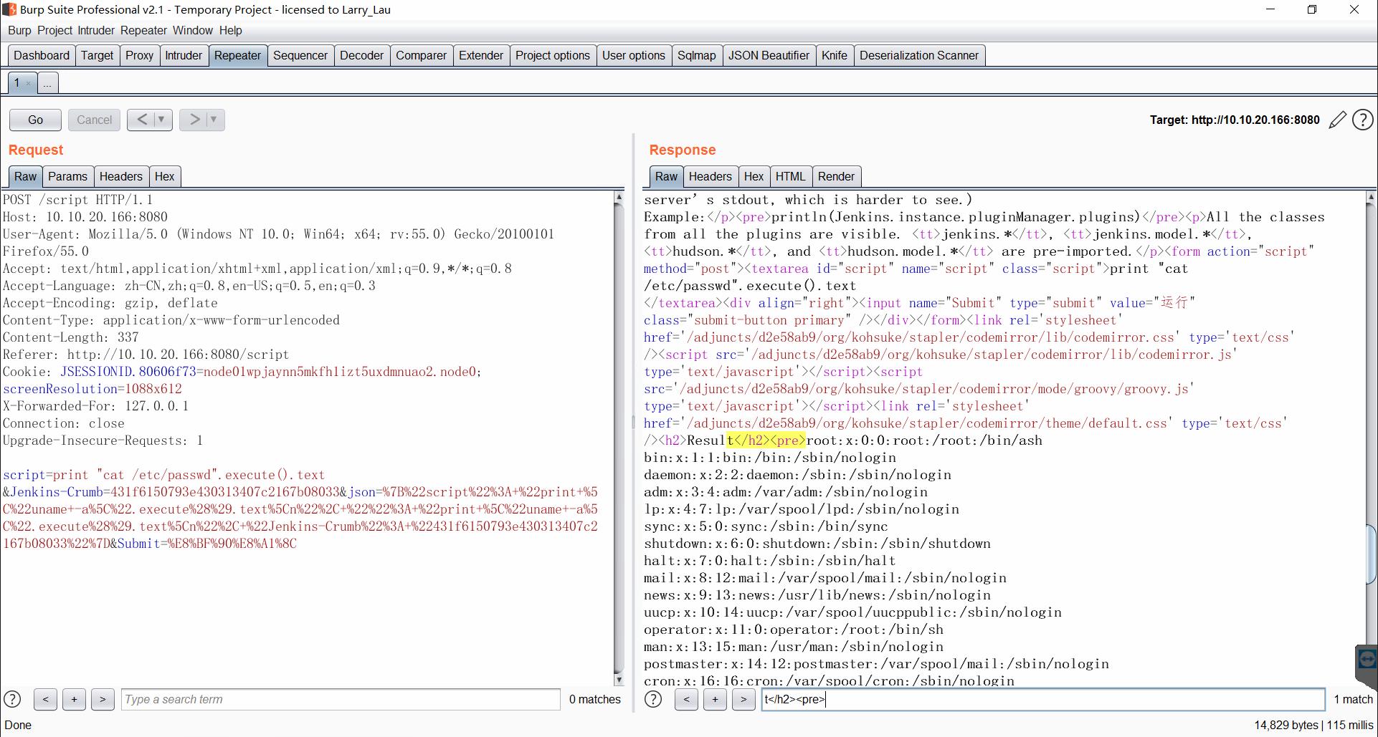Click response search help icon
Image resolution: width=1378 pixels, height=737 pixels.
click(x=653, y=699)
